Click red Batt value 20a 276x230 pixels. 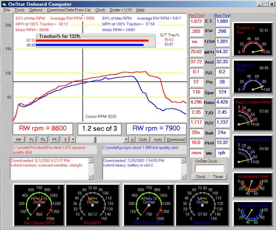[x=196, y=132]
